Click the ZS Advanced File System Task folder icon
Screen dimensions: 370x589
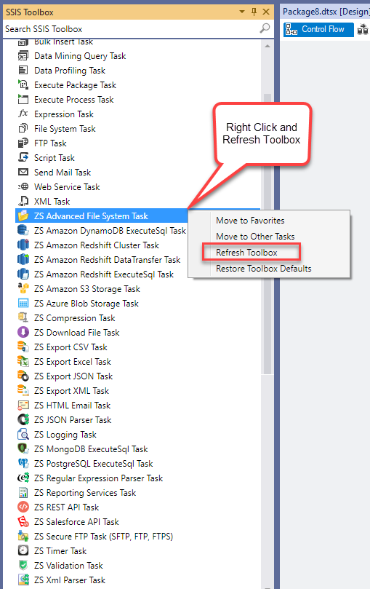point(23,216)
